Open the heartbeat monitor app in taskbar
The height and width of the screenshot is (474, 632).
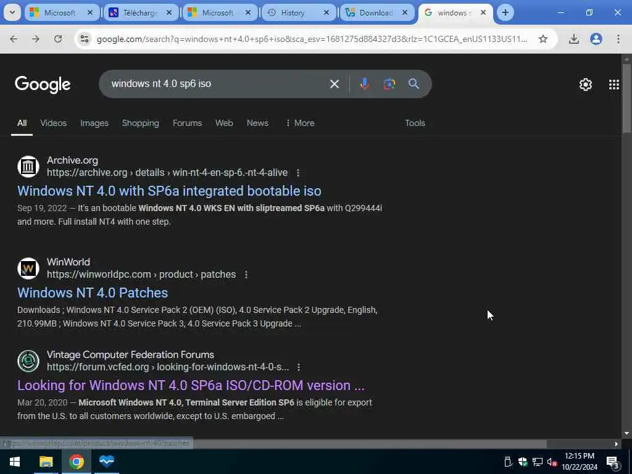point(107,462)
